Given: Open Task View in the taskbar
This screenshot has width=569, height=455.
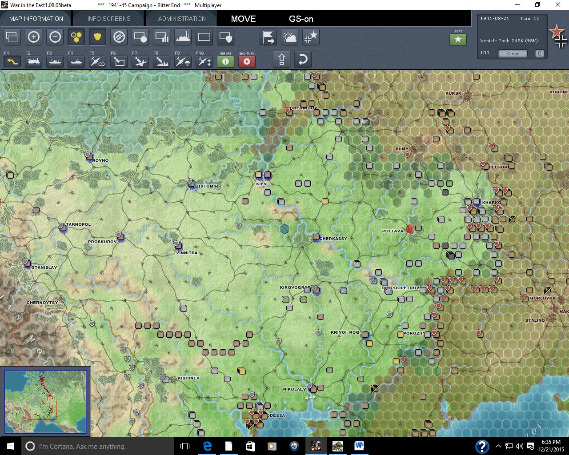Looking at the screenshot, I should coord(185,446).
